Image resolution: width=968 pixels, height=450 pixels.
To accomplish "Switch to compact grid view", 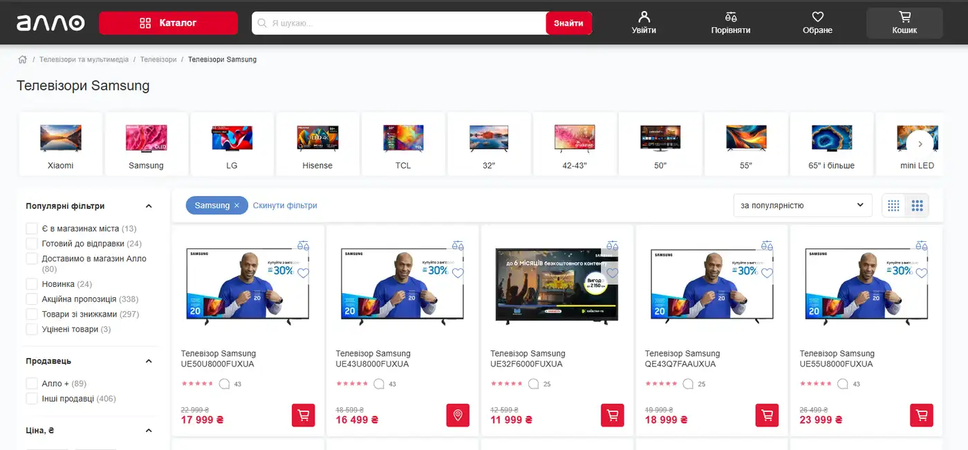I will click(x=894, y=205).
